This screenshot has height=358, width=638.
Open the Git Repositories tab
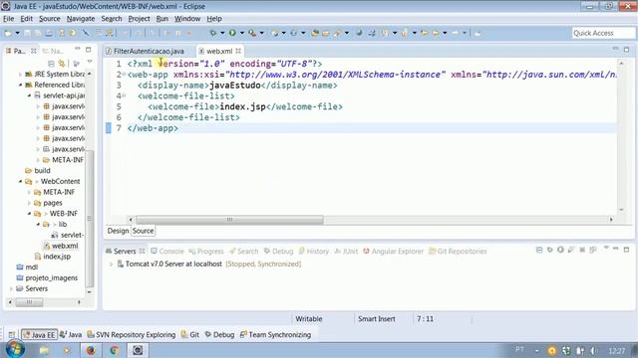point(458,252)
